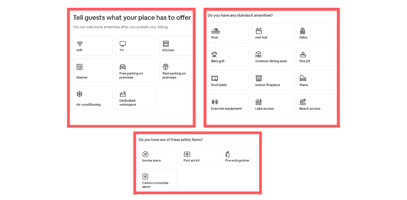Screen dimensions: 407x200
Task: Click the Air conditioning snowflake icon
Action: tap(79, 94)
